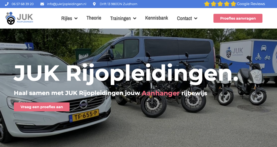Click the location pin icon
Viewport: 277px width, 147px height.
[x=94, y=4]
